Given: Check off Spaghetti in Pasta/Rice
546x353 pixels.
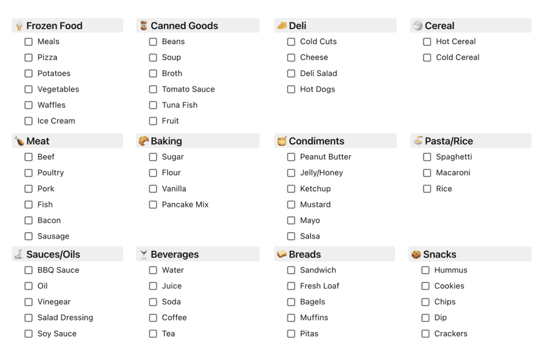Looking at the screenshot, I should point(427,157).
